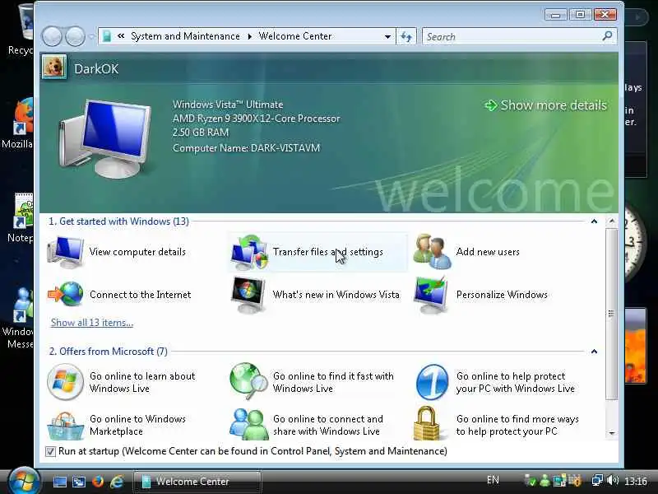Click the 'Get started with Windows (13)' heading
Screen dimensions: 658x494
(x=118, y=221)
